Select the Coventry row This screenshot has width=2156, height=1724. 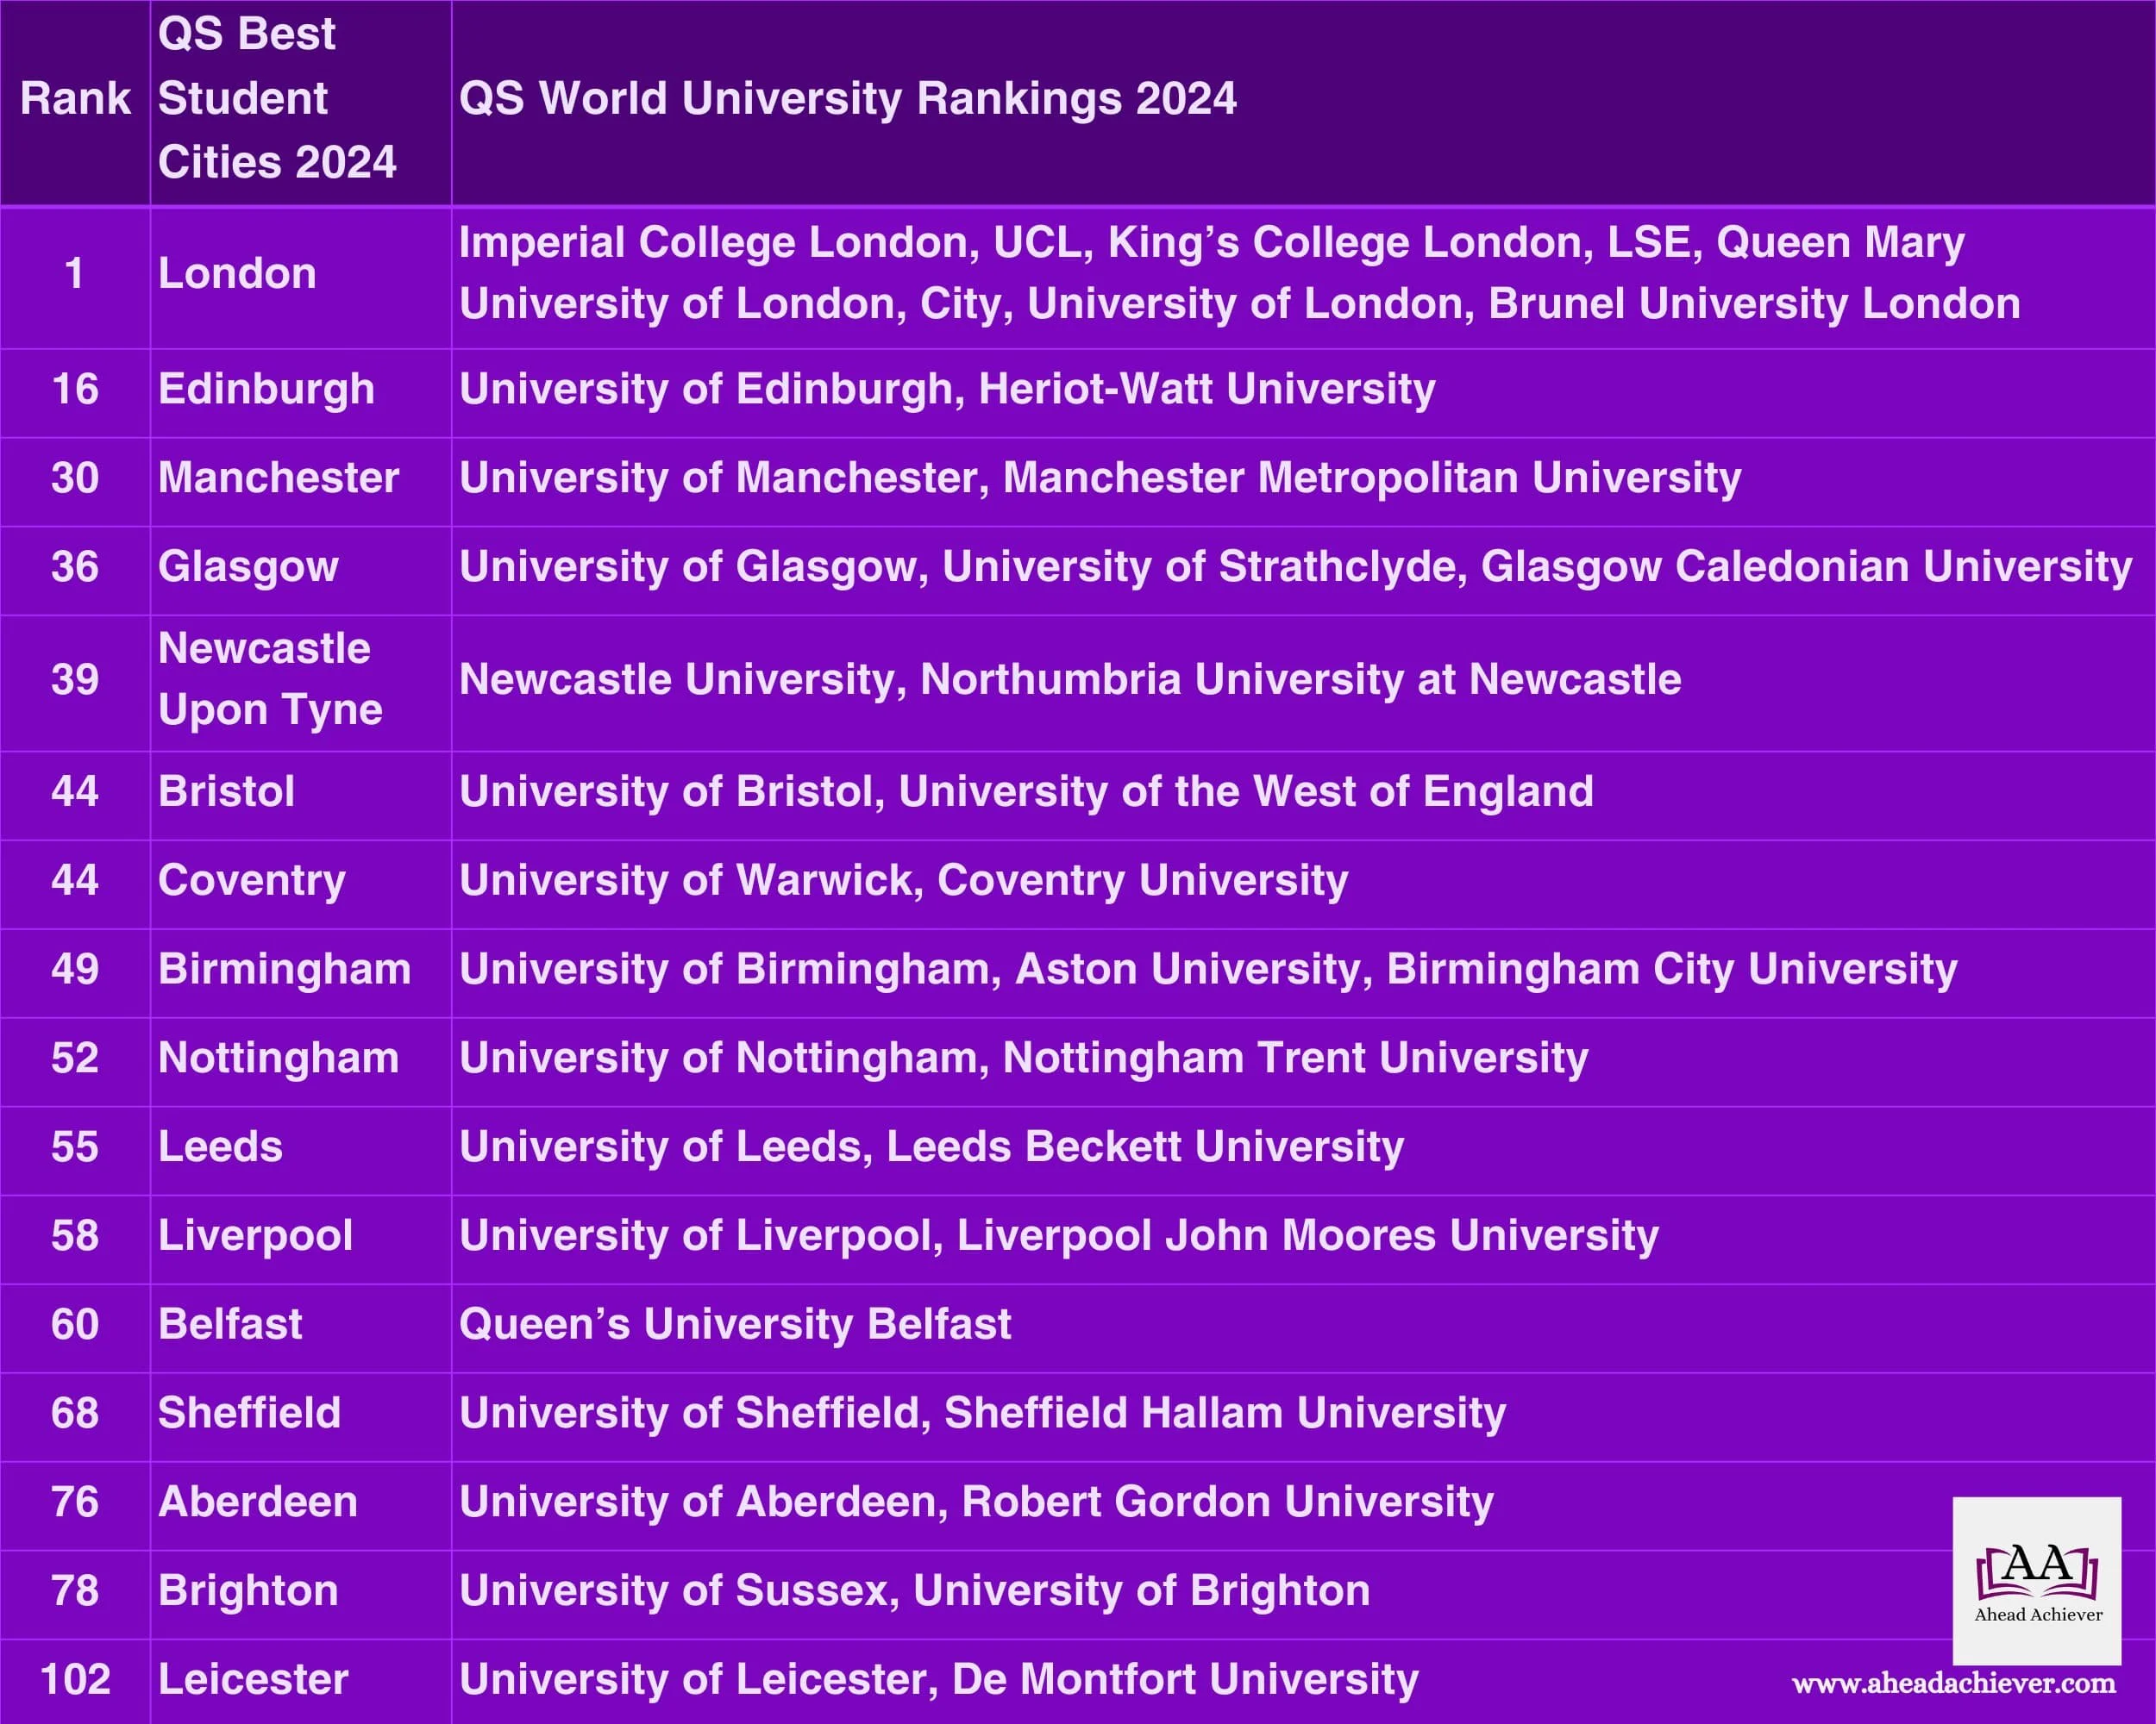[252, 882]
